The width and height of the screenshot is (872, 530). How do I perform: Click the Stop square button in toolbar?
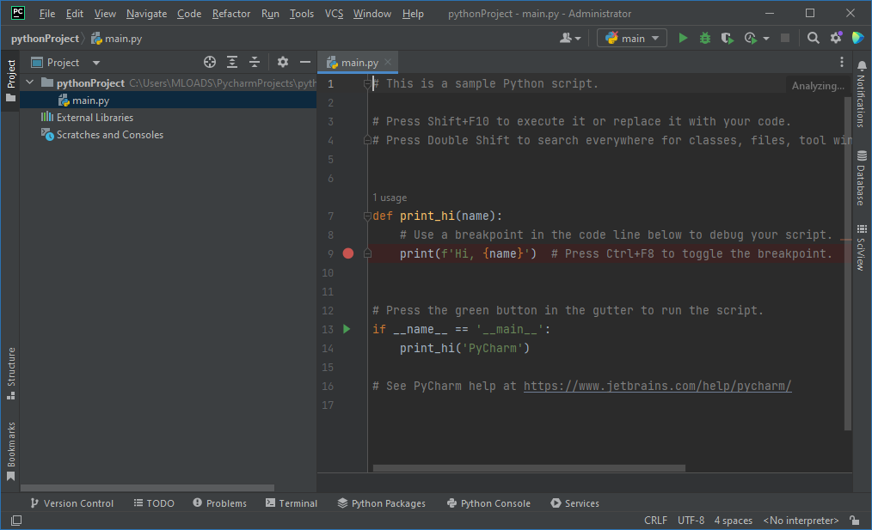tap(784, 38)
